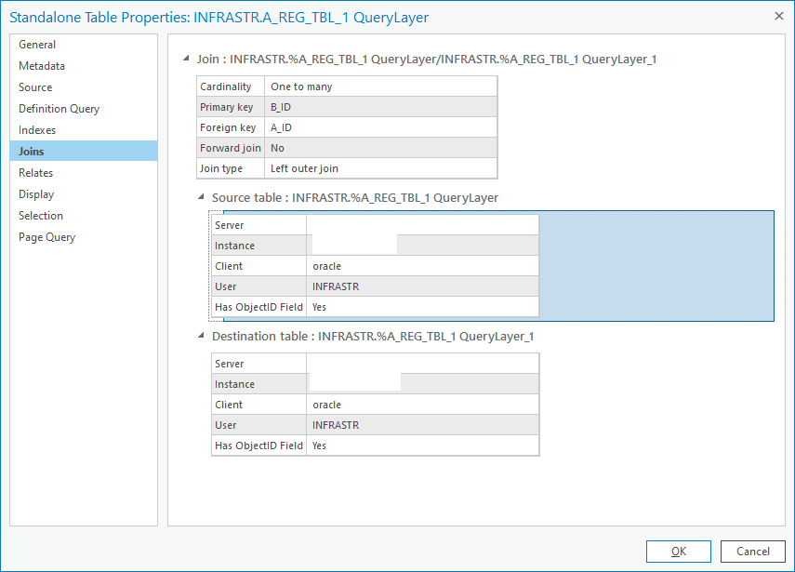Open the Selection tab

pos(41,216)
